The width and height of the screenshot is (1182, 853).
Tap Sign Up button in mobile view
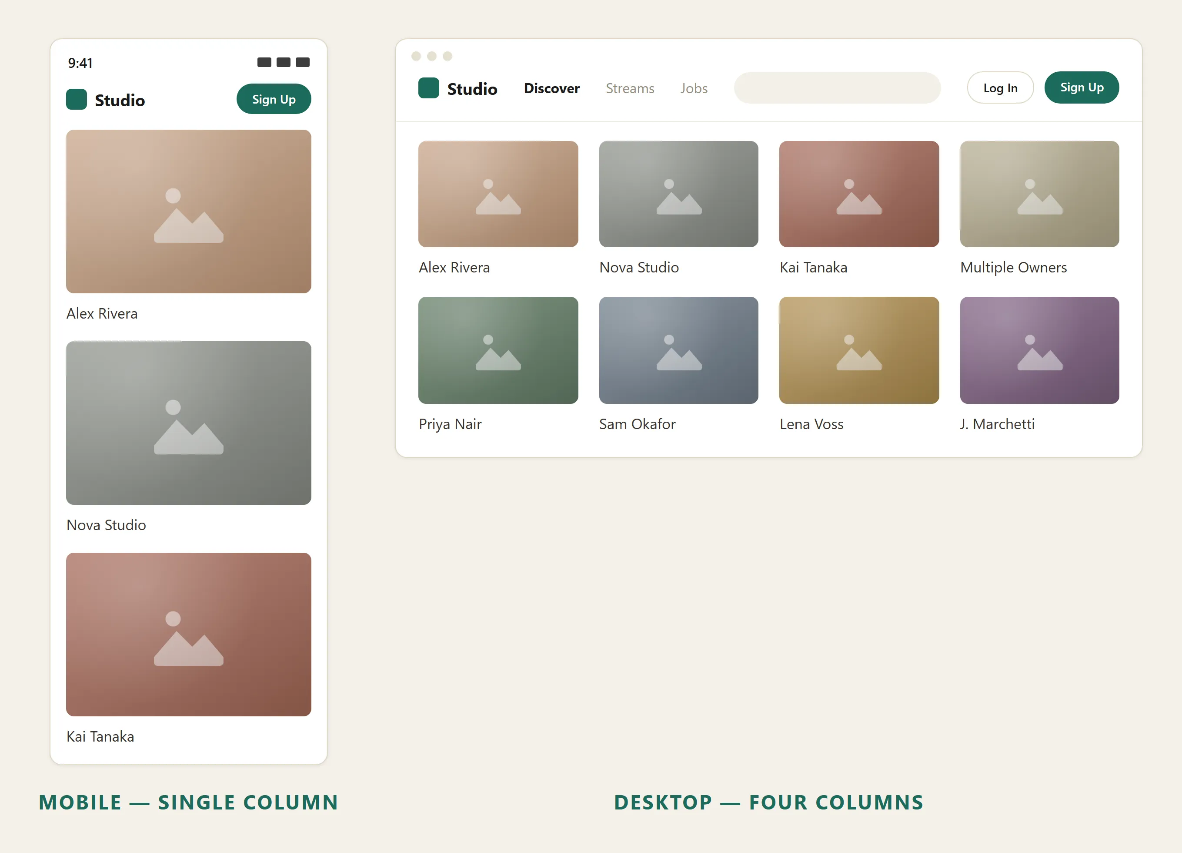coord(274,99)
